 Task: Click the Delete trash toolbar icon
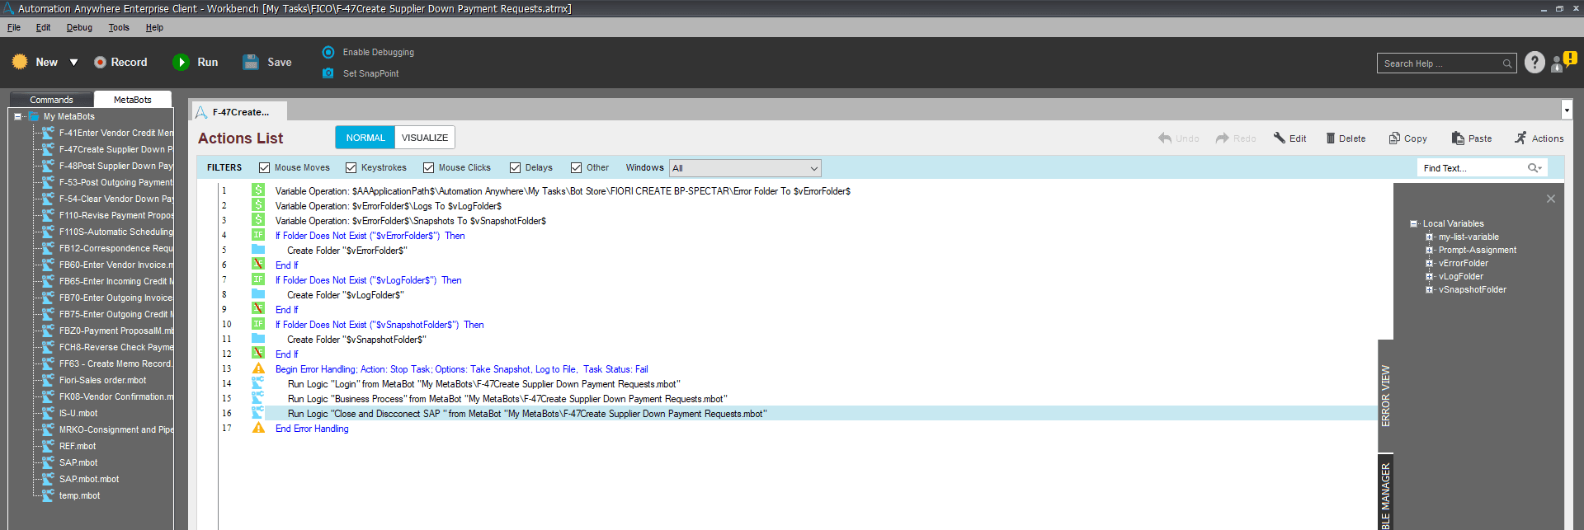click(x=1330, y=138)
